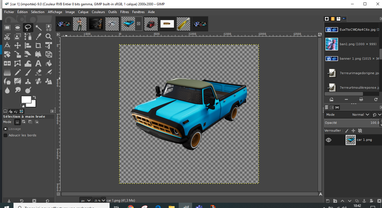382x208 pixels.
Task: Open the Filtres menu
Action: (x=124, y=12)
